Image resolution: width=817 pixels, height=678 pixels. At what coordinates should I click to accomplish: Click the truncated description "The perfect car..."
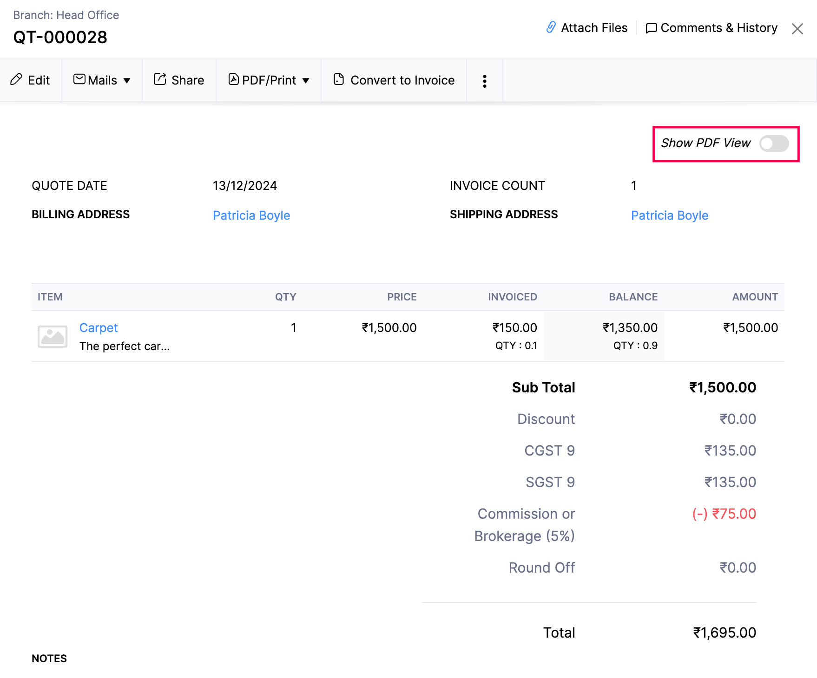(x=125, y=346)
